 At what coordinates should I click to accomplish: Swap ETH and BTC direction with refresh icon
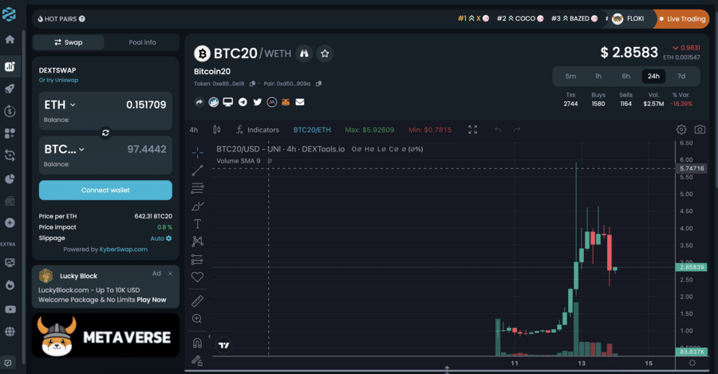click(x=105, y=132)
